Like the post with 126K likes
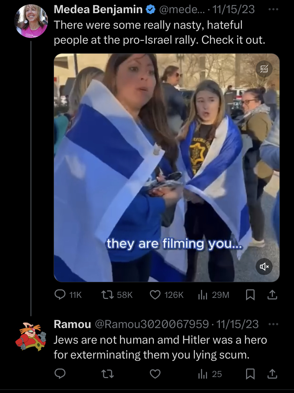Image resolution: width=294 pixels, height=393 pixels. pos(167,295)
